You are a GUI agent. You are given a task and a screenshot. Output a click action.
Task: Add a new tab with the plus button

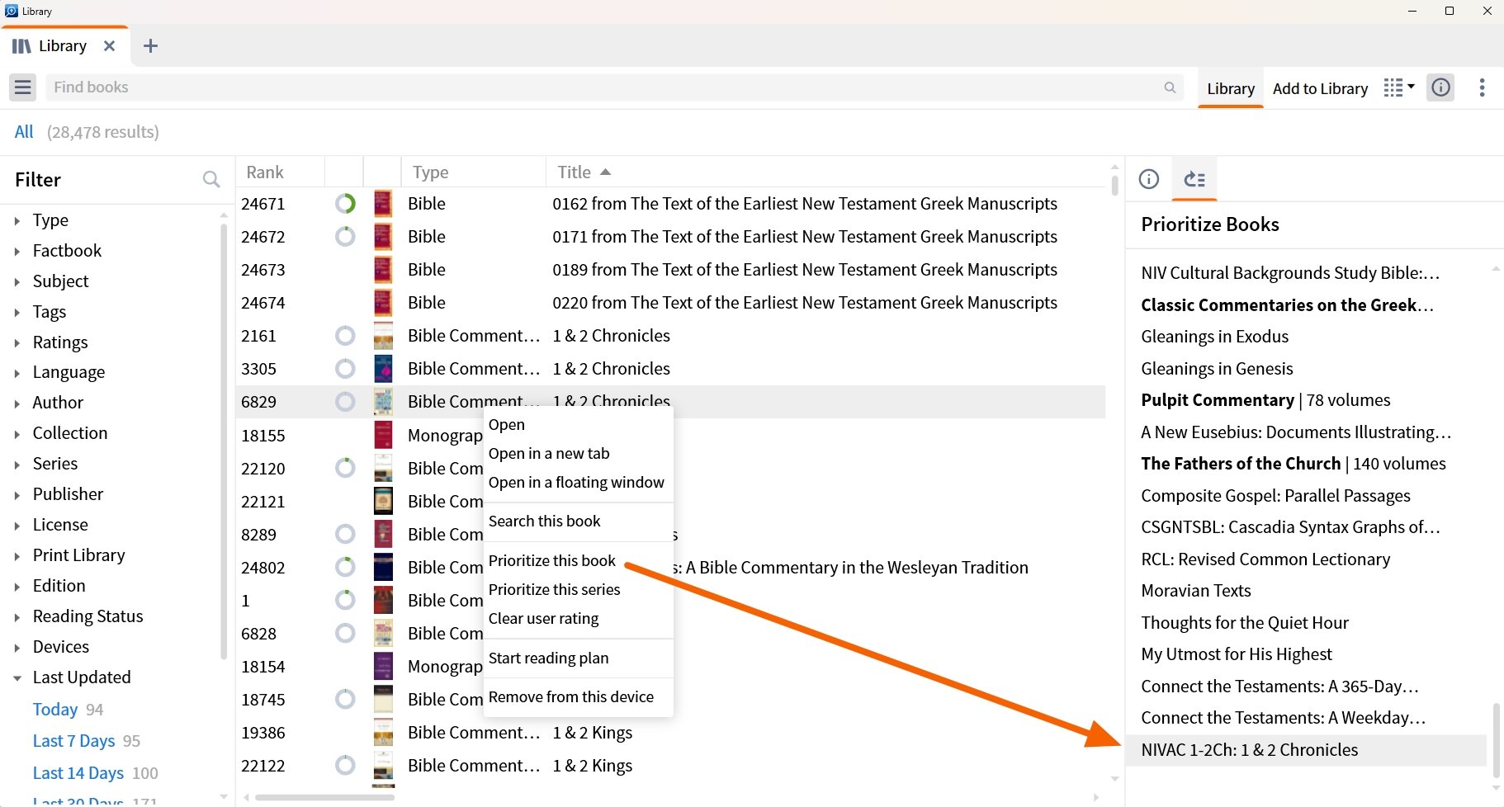150,46
